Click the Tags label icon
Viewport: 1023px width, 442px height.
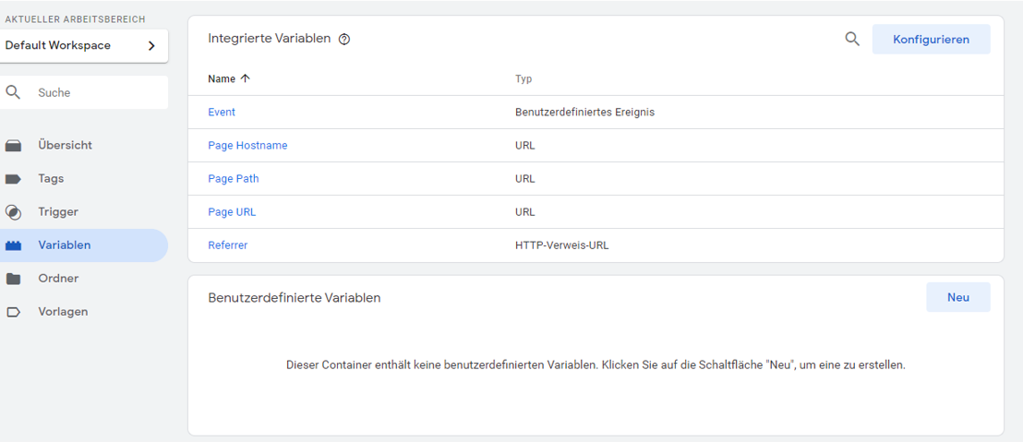tap(13, 179)
